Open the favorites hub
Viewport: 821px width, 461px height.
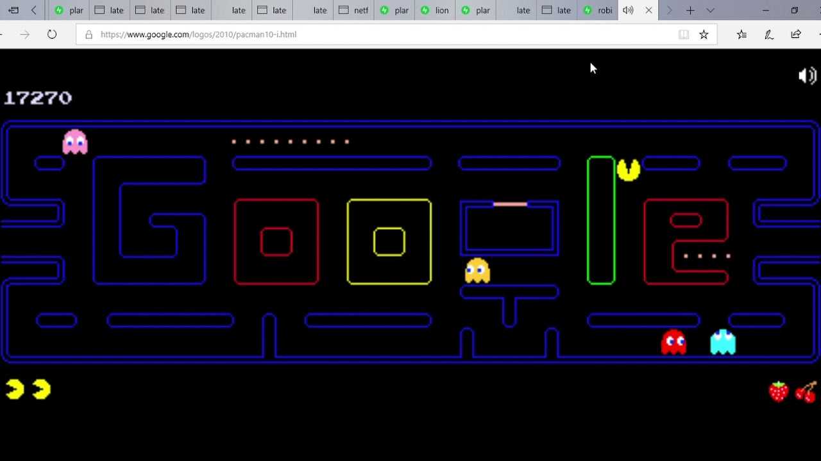(x=742, y=35)
